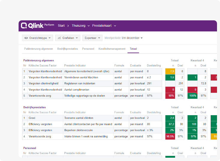Open Meetperiode t/m december selector

[123, 38]
